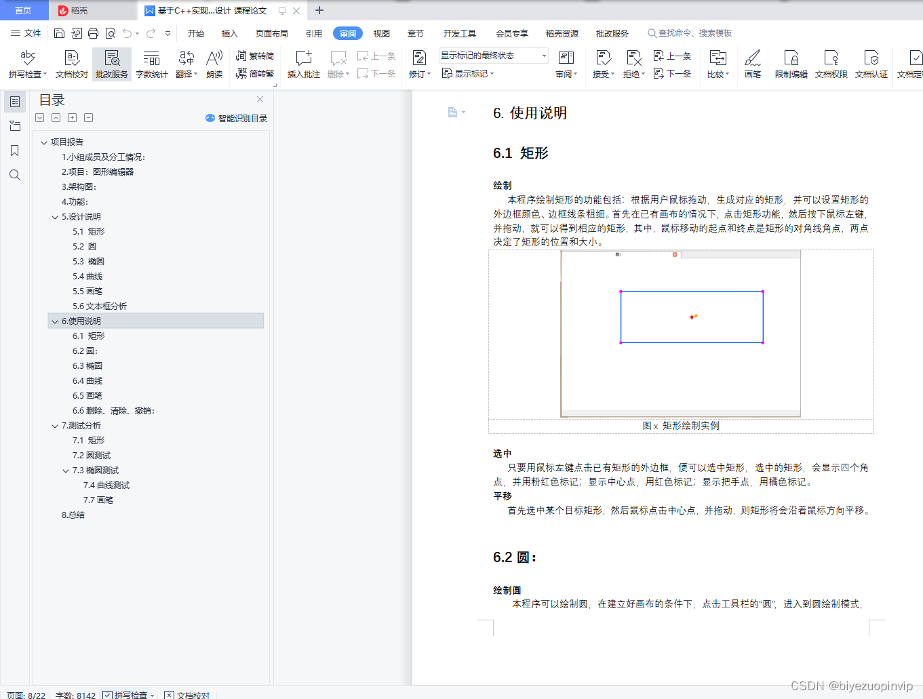Image resolution: width=923 pixels, height=699 pixels.
Task: Accept the revision with 接受
Action: (x=604, y=64)
